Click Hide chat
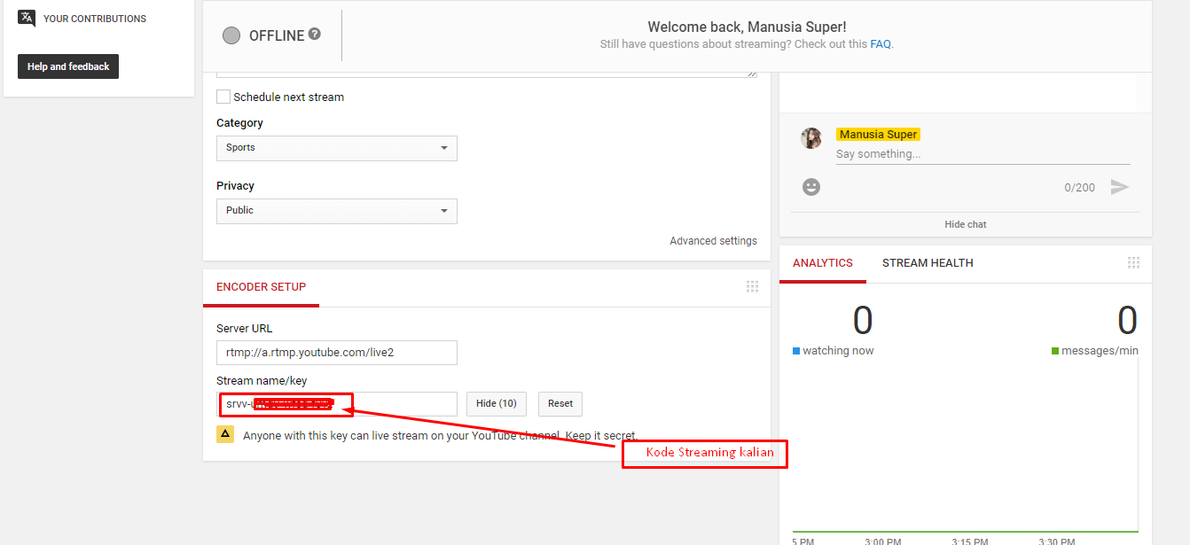Screen dimensions: 1190x545 point(966,224)
